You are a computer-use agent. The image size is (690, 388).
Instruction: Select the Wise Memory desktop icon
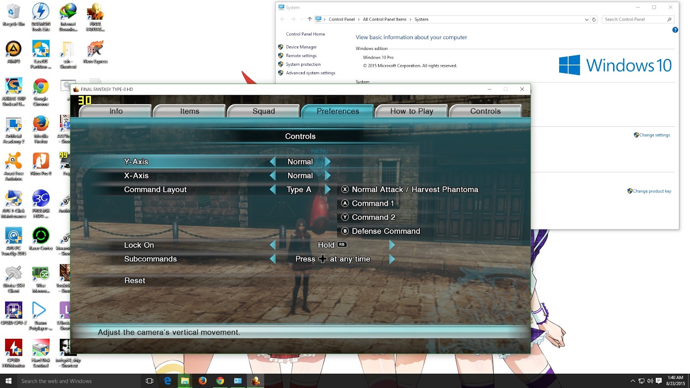(41, 279)
